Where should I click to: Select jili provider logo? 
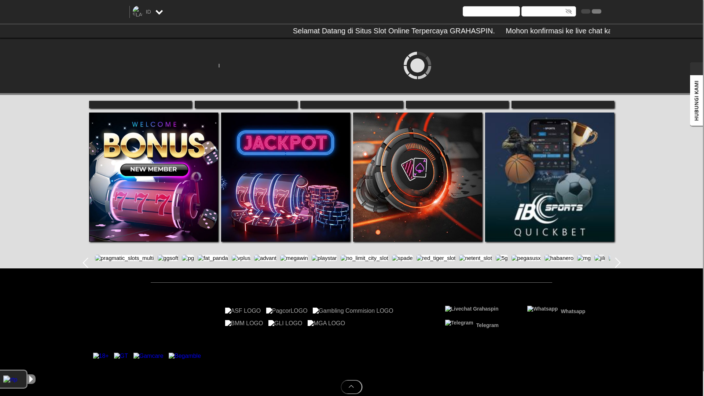600,258
